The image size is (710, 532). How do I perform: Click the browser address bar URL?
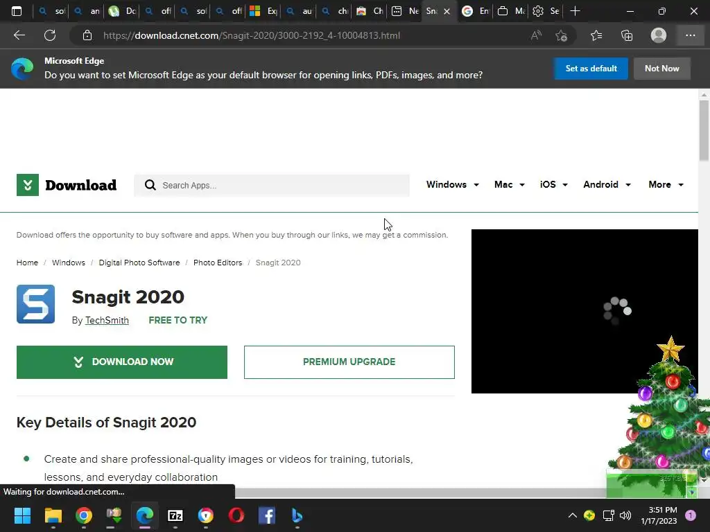pos(251,35)
